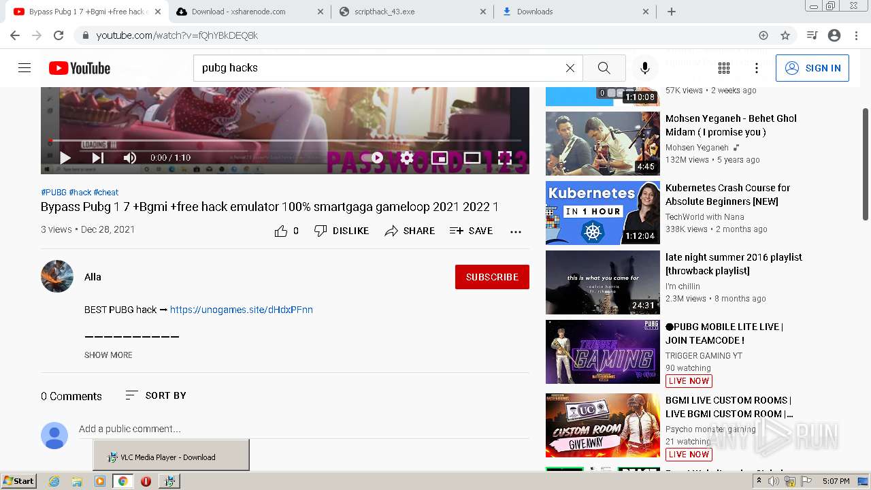
Task: Go back in browser
Action: 15,35
